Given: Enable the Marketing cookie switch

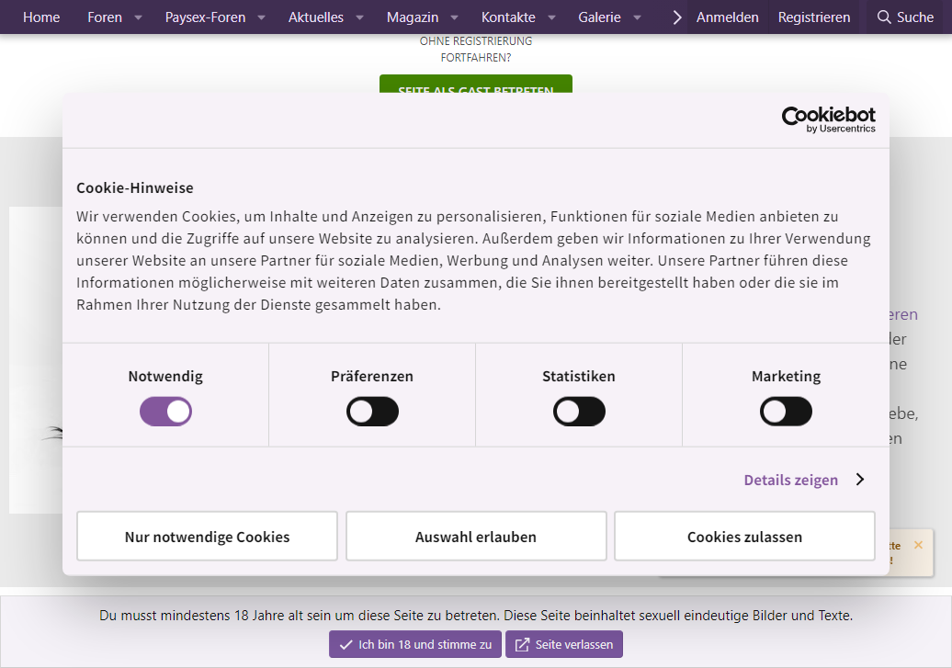Looking at the screenshot, I should click(x=786, y=412).
